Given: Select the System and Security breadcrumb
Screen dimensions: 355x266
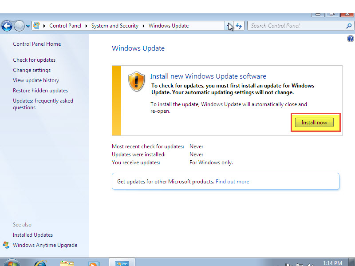Looking at the screenshot, I should [115, 26].
